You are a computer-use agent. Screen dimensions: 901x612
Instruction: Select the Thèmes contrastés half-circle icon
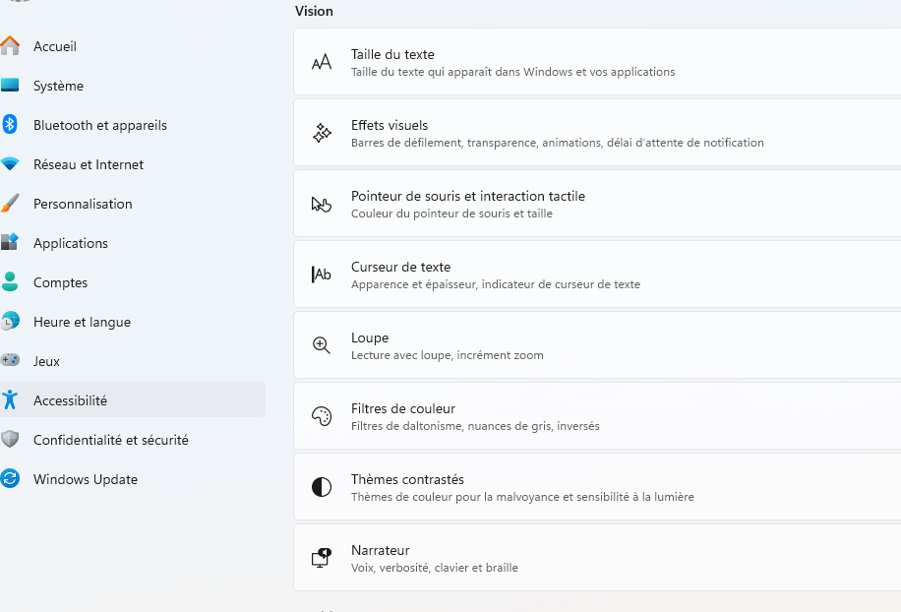pyautogui.click(x=322, y=487)
